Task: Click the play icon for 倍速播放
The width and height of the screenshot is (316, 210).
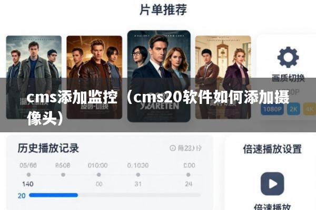Action: (272, 184)
